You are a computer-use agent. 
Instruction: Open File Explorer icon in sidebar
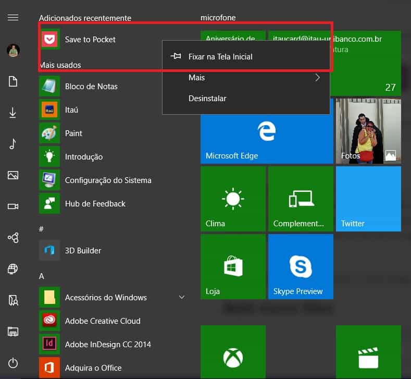13,332
